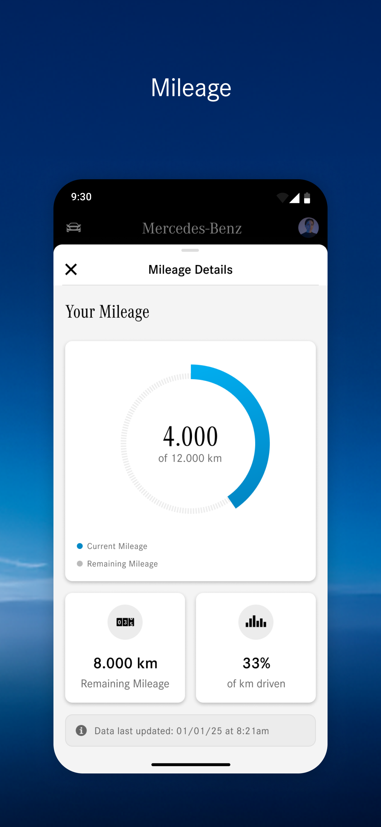Tap the Data last updated timestamp text
The image size is (381, 827).
coord(182,731)
